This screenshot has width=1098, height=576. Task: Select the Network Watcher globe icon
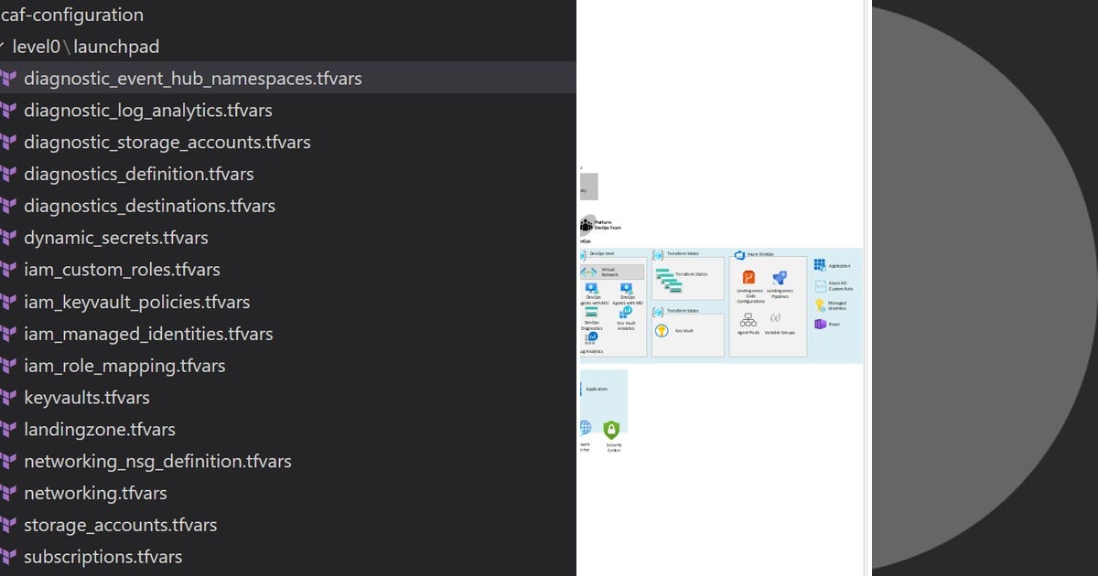coord(586,427)
